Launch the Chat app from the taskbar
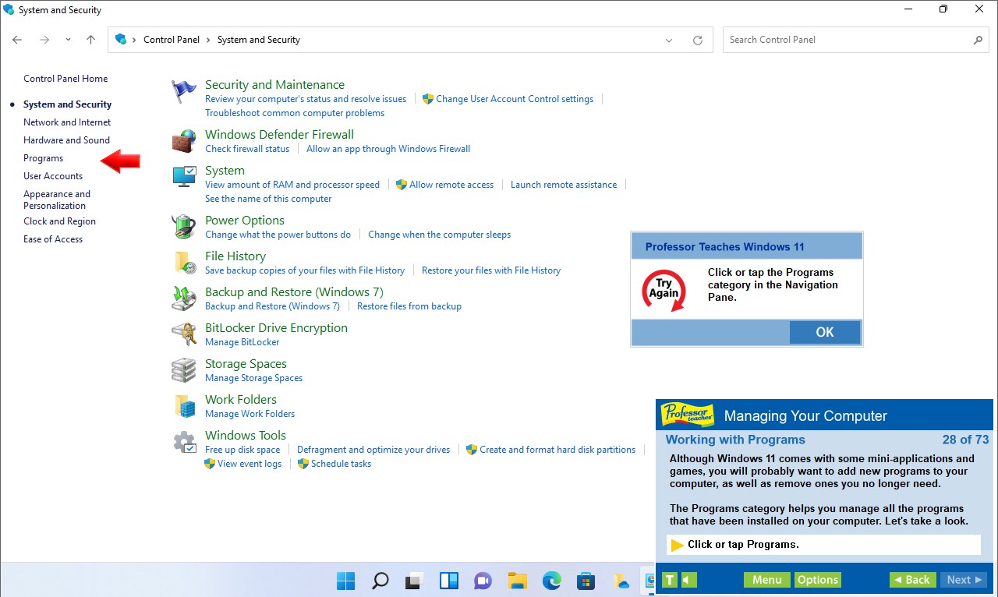The image size is (998, 597). point(483,581)
